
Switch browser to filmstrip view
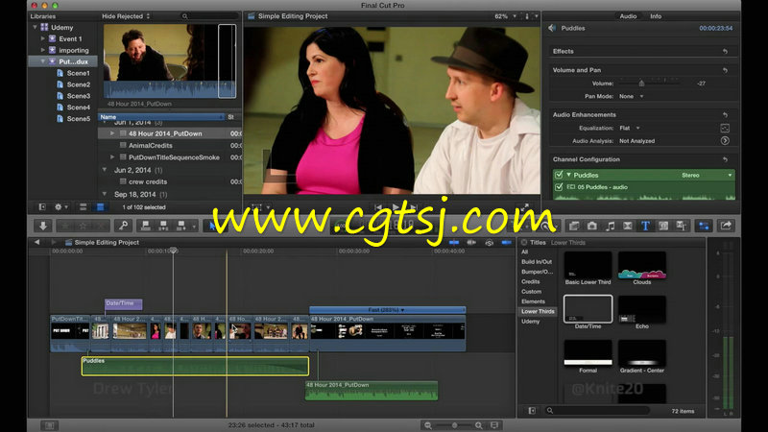[x=84, y=207]
